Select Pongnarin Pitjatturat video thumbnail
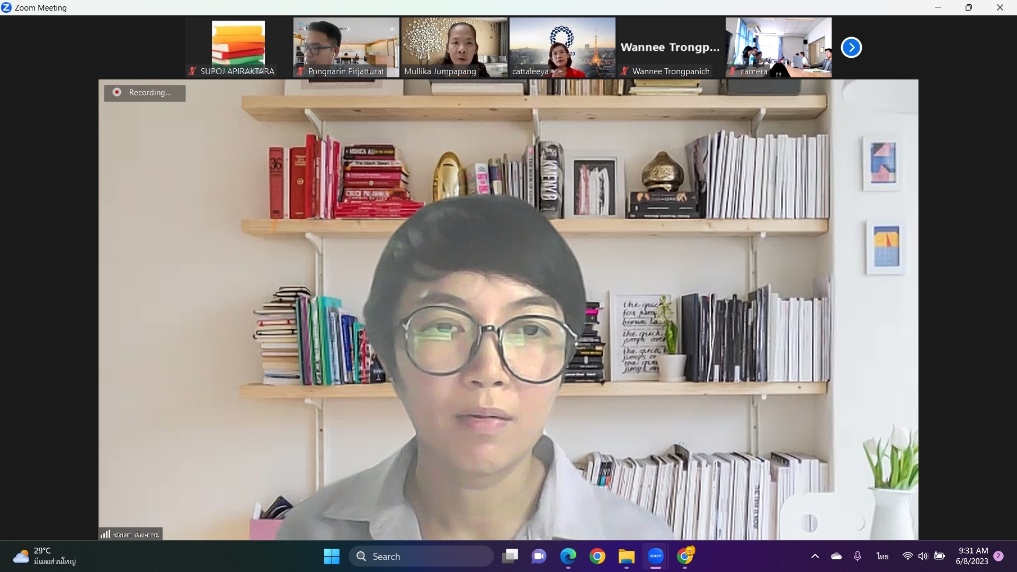The height and width of the screenshot is (572, 1017). point(346,48)
